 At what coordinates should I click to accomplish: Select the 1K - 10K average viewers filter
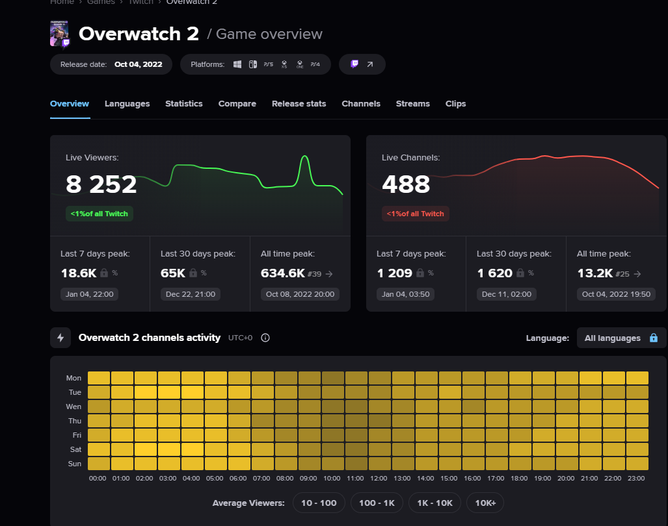434,503
